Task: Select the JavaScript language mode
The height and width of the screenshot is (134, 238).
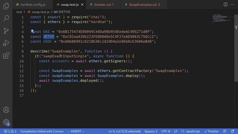Action: pos(191,131)
